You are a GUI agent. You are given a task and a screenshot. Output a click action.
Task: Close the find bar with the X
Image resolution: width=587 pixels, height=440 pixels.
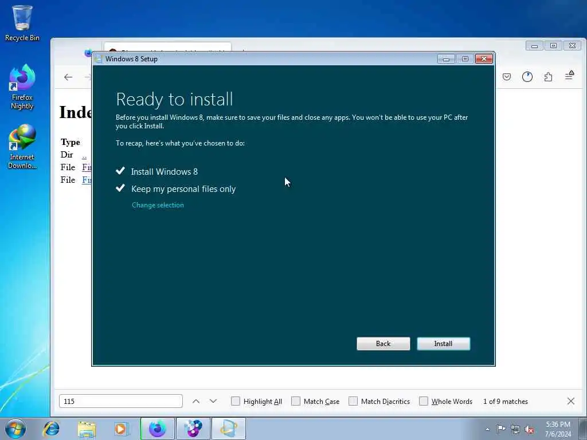point(570,401)
